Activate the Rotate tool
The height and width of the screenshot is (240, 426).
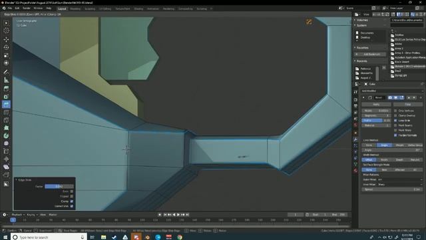point(6,47)
